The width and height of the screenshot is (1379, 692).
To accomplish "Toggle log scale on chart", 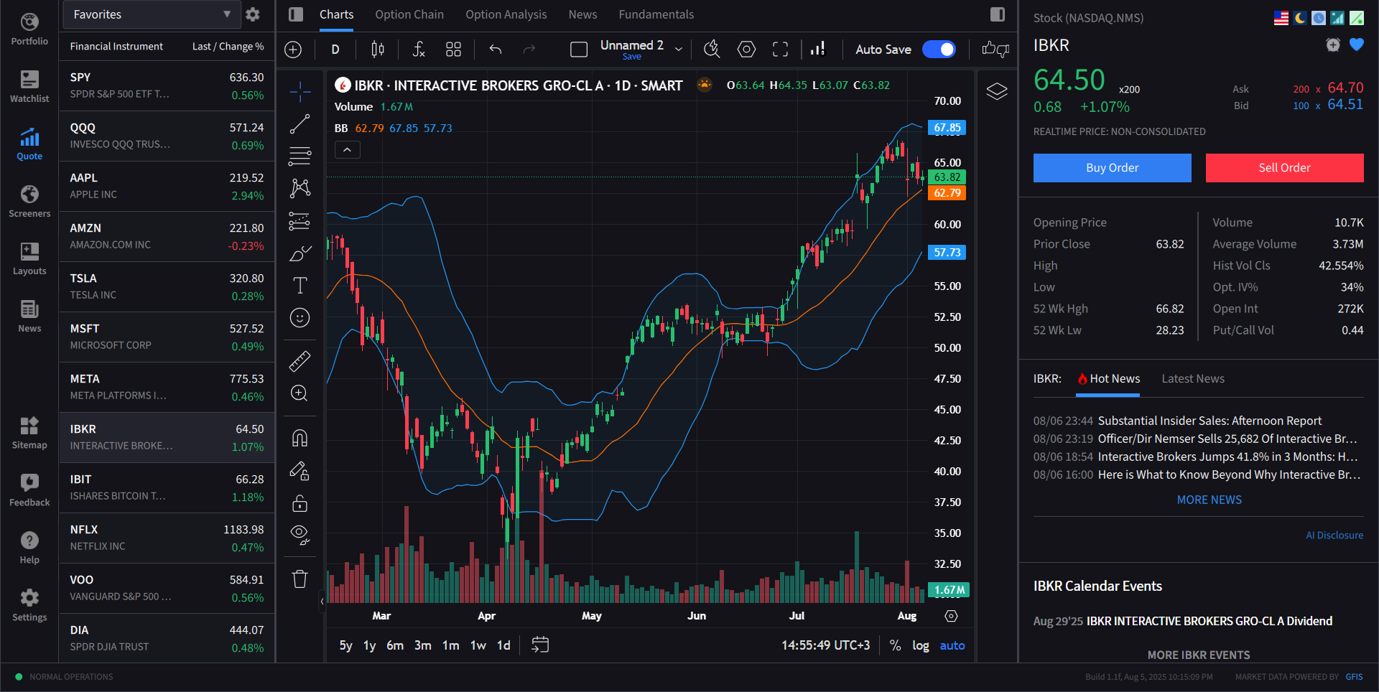I will click(920, 645).
